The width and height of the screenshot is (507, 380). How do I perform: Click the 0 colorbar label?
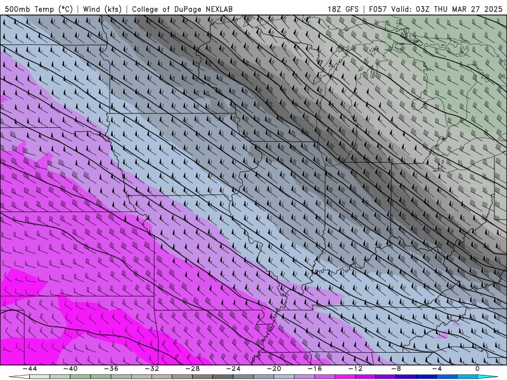click(x=478, y=369)
